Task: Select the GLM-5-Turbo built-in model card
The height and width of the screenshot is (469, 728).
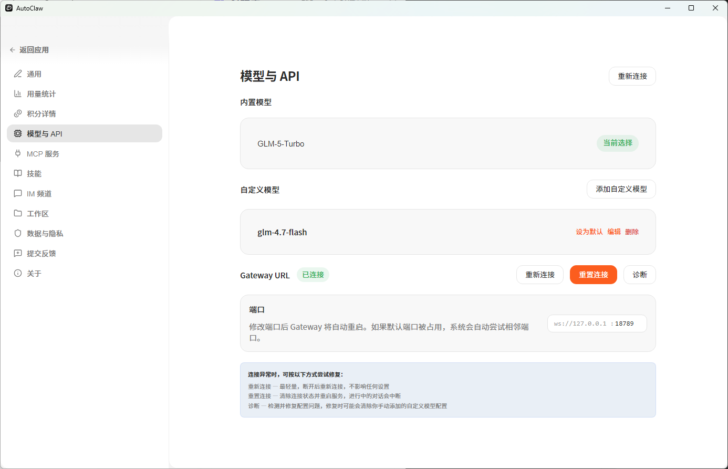Action: coord(448,143)
